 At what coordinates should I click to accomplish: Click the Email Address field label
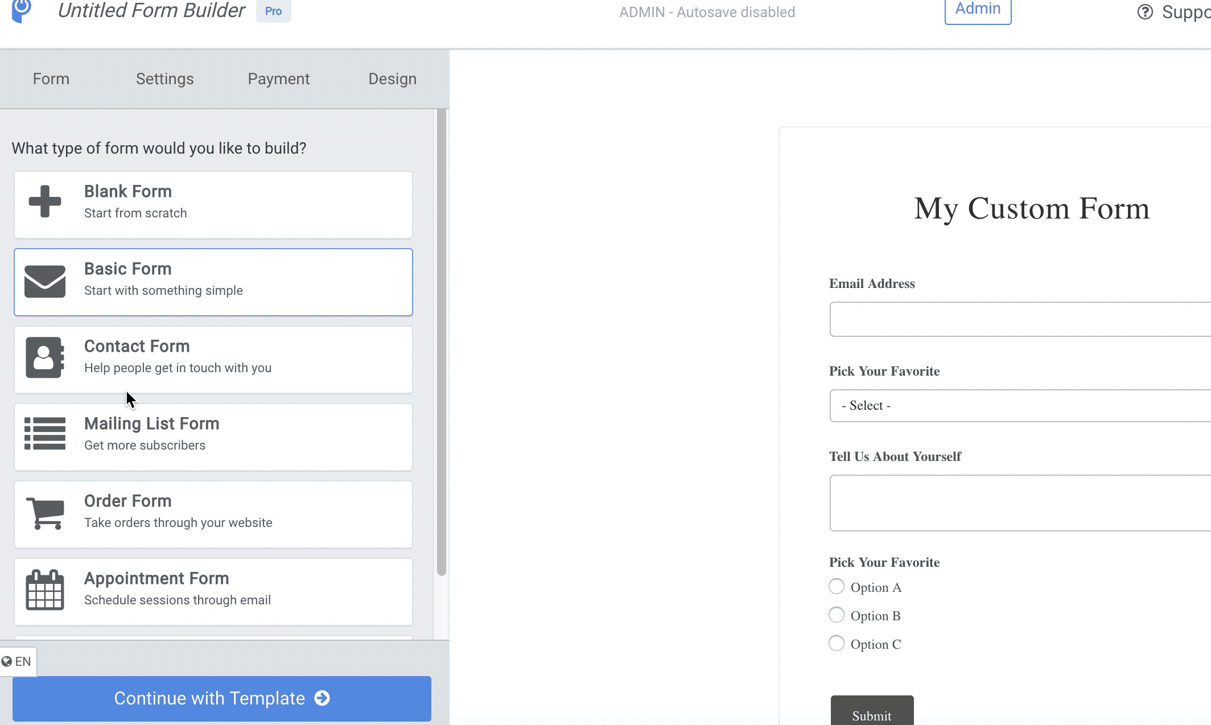[872, 283]
